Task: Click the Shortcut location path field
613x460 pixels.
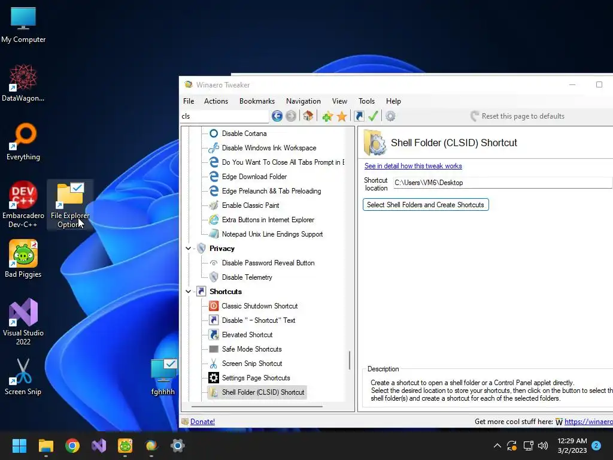Action: (x=502, y=183)
